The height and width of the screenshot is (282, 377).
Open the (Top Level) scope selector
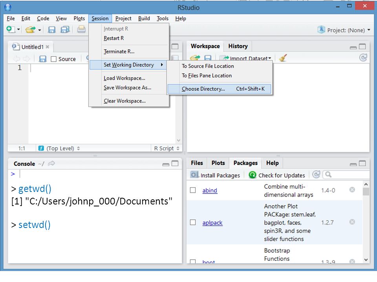[60, 148]
